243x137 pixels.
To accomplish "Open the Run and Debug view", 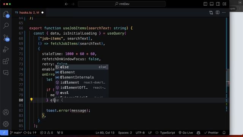I will coord(6,49).
